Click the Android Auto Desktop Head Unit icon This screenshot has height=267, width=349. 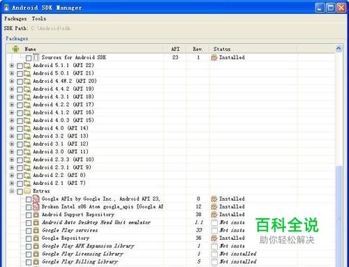36,222
